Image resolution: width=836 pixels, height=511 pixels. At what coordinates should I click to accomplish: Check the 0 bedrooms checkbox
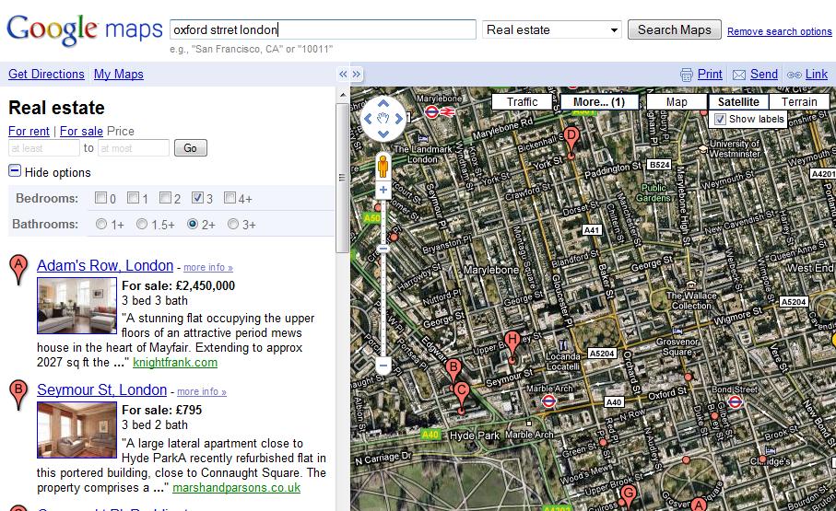pos(100,198)
